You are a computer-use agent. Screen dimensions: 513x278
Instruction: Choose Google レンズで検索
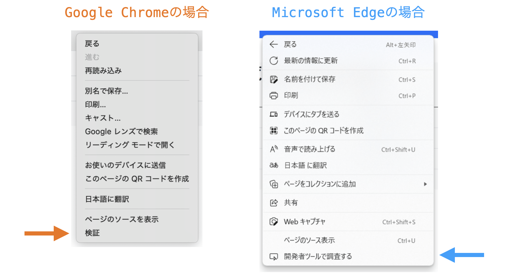pyautogui.click(x=121, y=131)
